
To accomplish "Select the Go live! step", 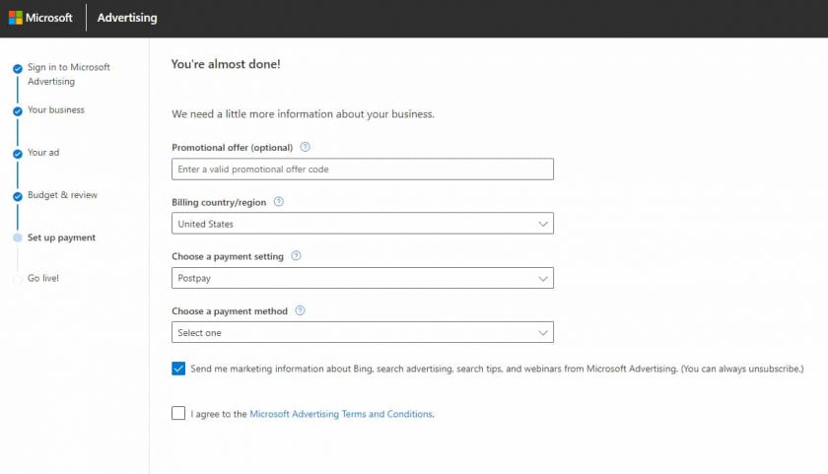I will tap(43, 278).
